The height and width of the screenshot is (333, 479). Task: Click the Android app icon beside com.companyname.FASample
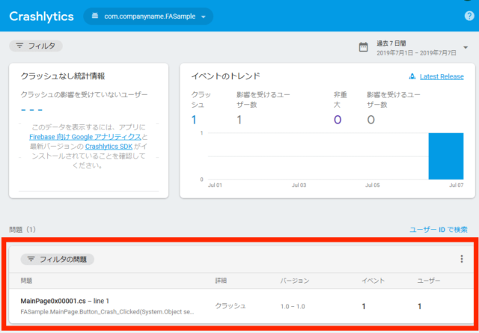tap(95, 16)
